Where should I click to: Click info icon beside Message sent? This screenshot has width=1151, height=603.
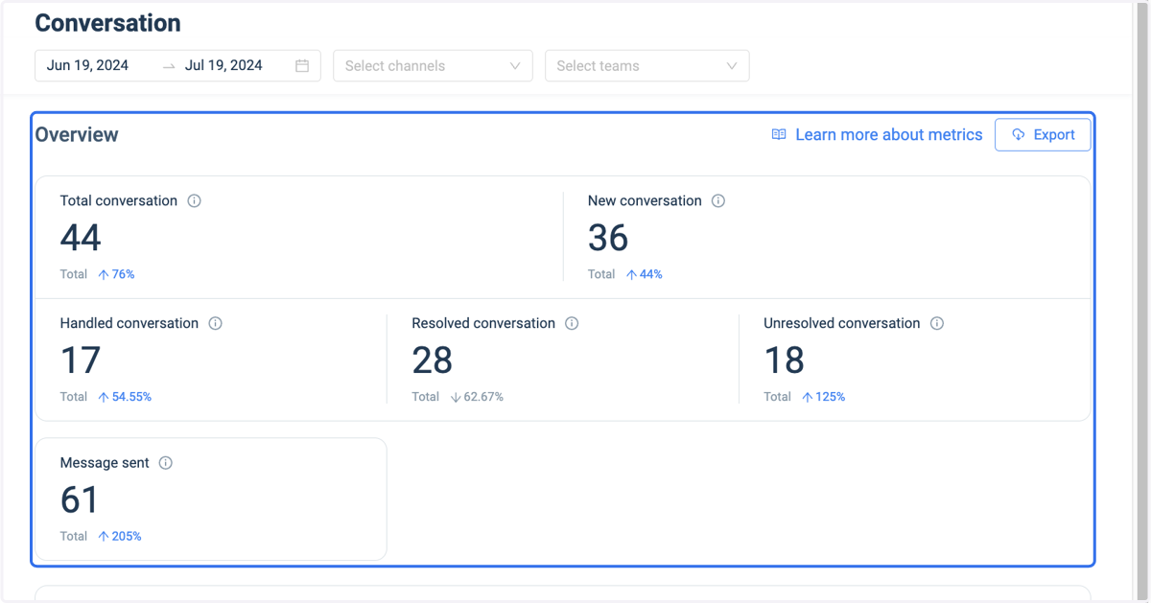click(166, 463)
